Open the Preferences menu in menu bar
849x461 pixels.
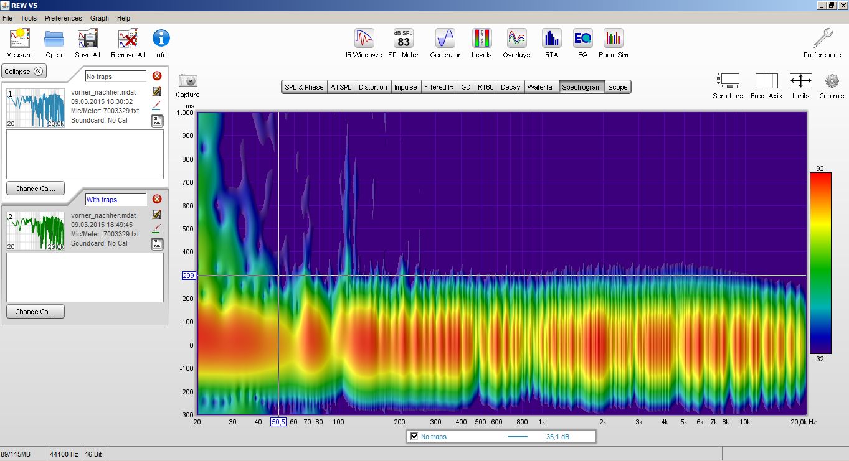coord(64,18)
